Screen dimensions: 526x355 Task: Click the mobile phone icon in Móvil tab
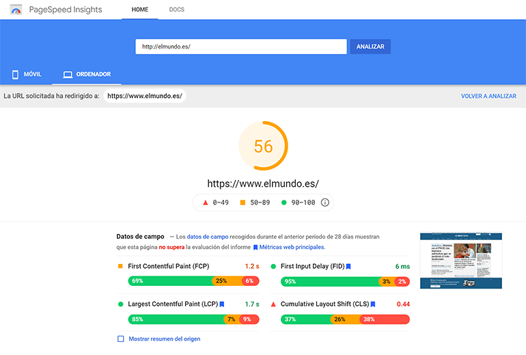point(15,74)
